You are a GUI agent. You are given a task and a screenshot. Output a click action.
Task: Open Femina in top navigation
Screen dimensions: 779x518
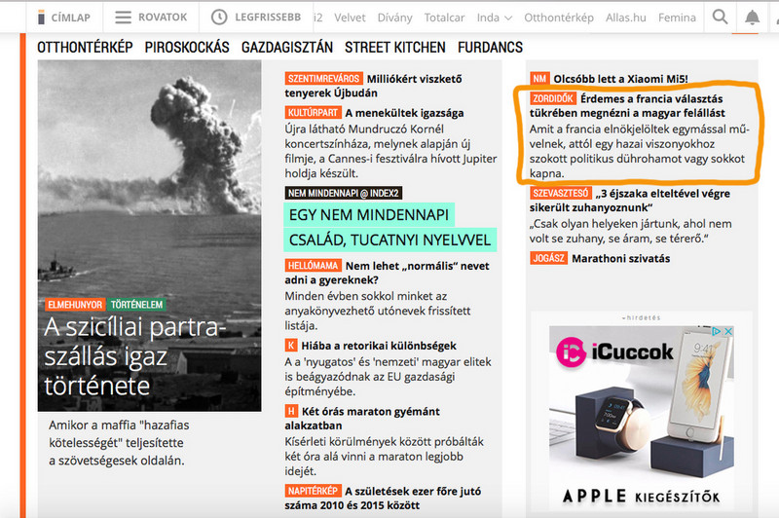(677, 18)
